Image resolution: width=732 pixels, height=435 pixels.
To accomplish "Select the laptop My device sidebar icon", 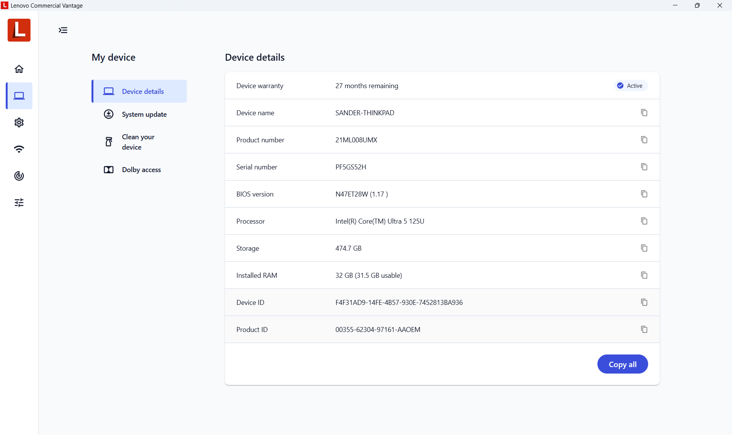I will pos(19,96).
